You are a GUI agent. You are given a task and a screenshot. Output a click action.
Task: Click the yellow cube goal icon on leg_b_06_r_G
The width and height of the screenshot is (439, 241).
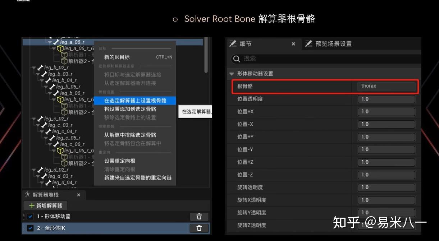(x=60, y=99)
